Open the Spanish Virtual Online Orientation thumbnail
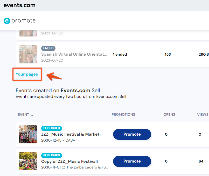This screenshot has height=176, width=209. [28, 54]
